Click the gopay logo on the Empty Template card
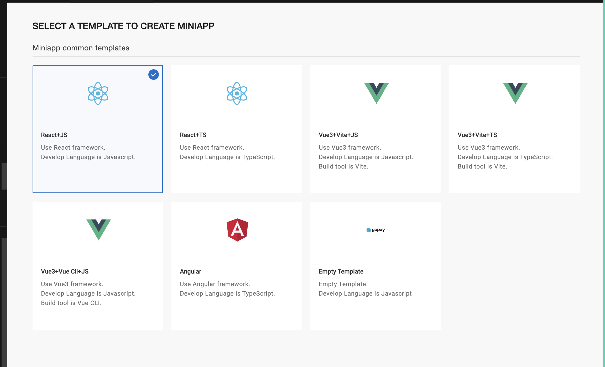 click(x=375, y=230)
